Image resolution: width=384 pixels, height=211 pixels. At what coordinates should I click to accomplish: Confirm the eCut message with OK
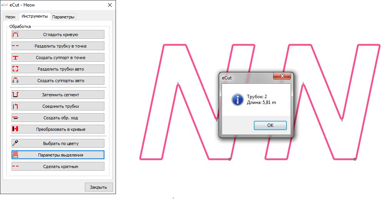point(270,125)
